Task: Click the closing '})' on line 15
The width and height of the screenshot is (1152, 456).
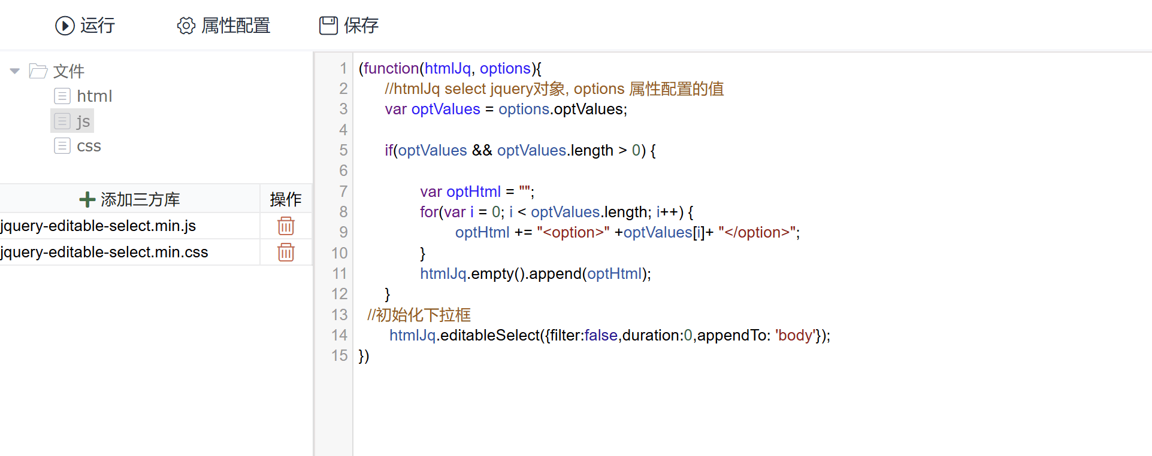Action: pos(364,355)
